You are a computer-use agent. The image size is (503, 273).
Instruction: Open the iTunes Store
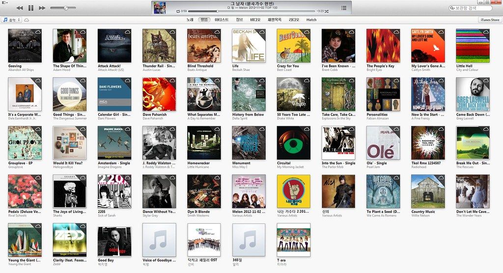(490, 20)
